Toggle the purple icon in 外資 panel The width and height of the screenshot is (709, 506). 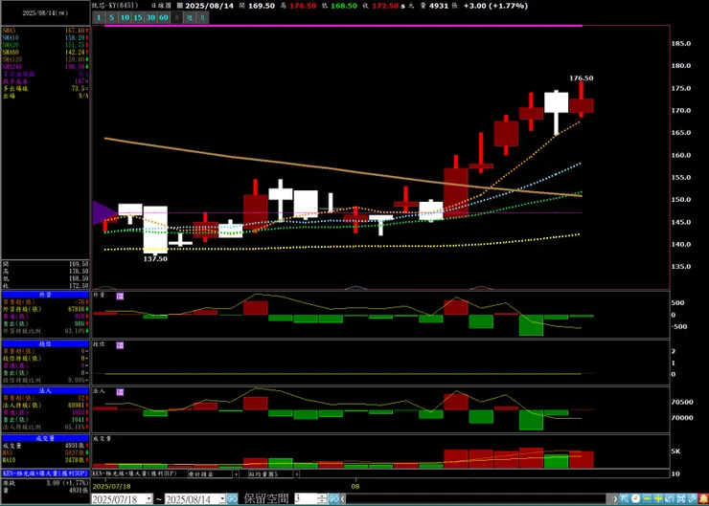pyautogui.click(x=120, y=297)
